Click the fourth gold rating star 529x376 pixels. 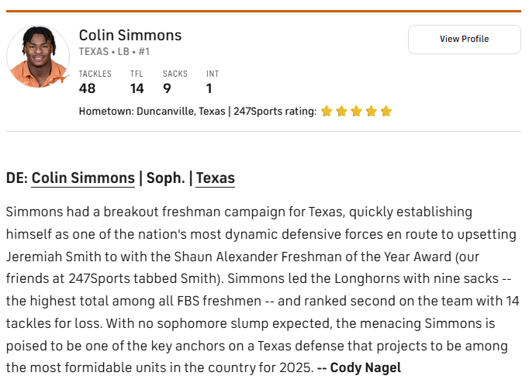pyautogui.click(x=371, y=111)
